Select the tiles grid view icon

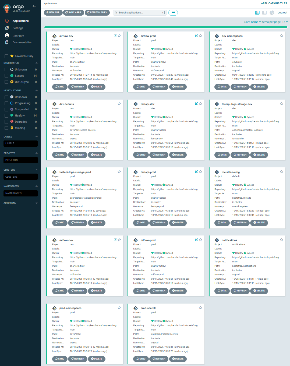coord(257,12)
